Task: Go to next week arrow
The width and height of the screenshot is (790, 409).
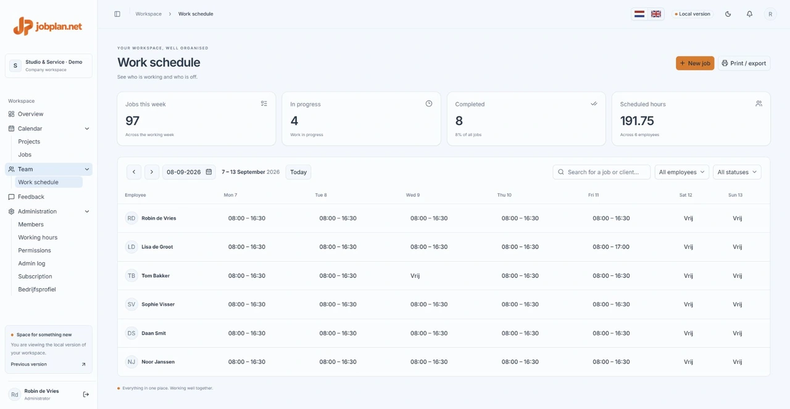Action: click(x=151, y=172)
